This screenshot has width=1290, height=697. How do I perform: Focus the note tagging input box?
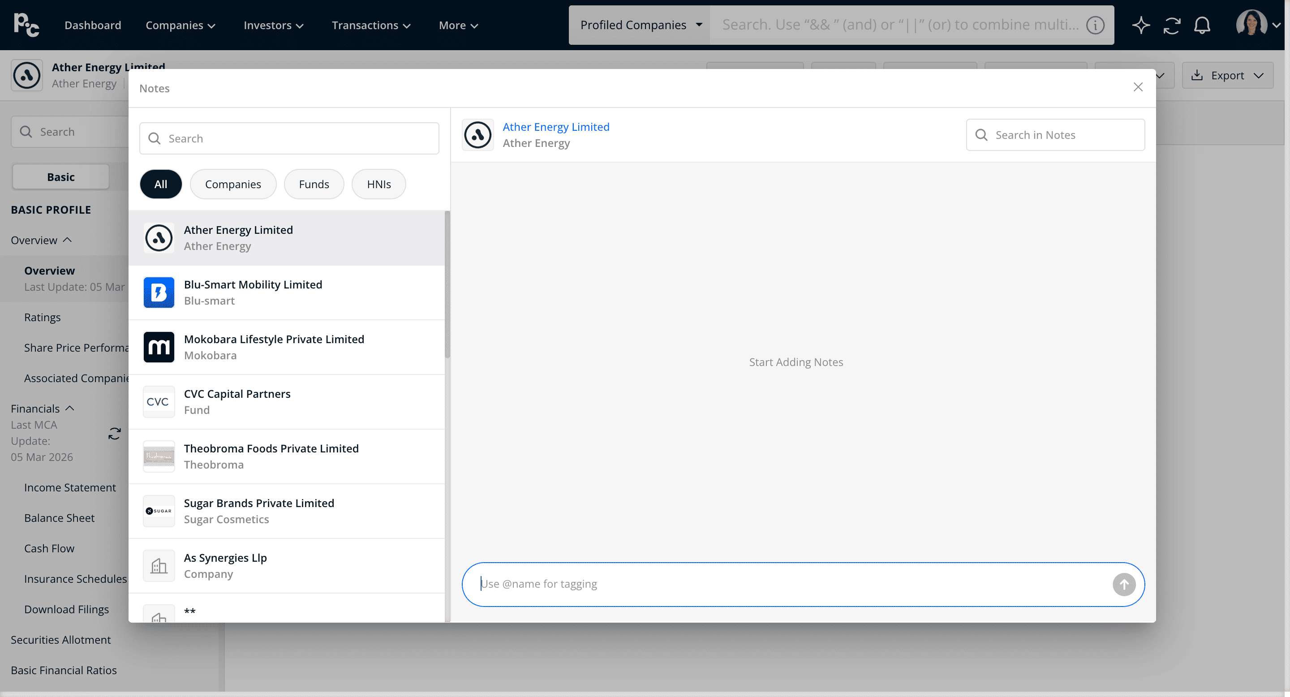(803, 584)
